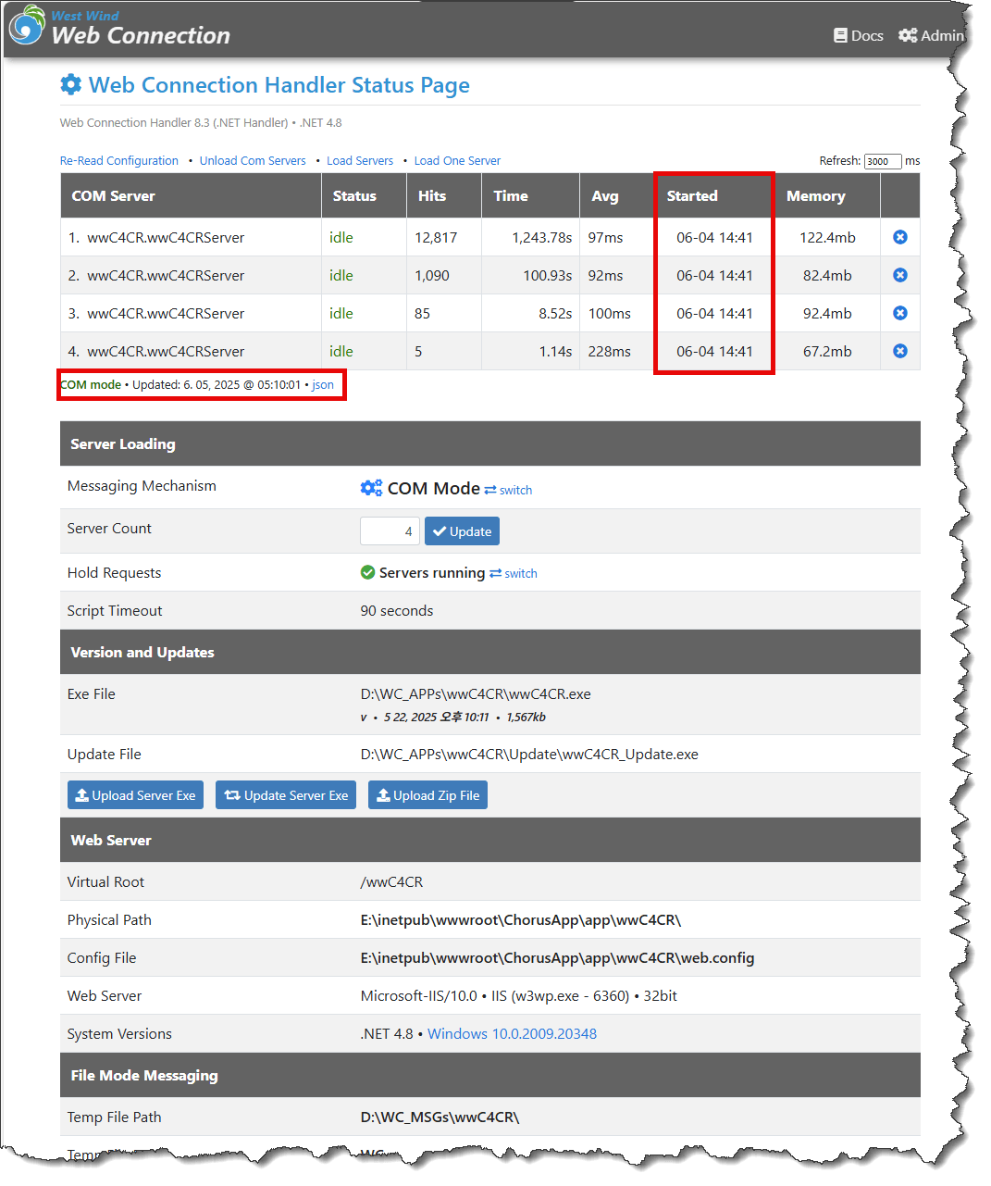Screen dimensions: 991x1186
Task: Click the gear icon beside page title
Action: point(71,85)
